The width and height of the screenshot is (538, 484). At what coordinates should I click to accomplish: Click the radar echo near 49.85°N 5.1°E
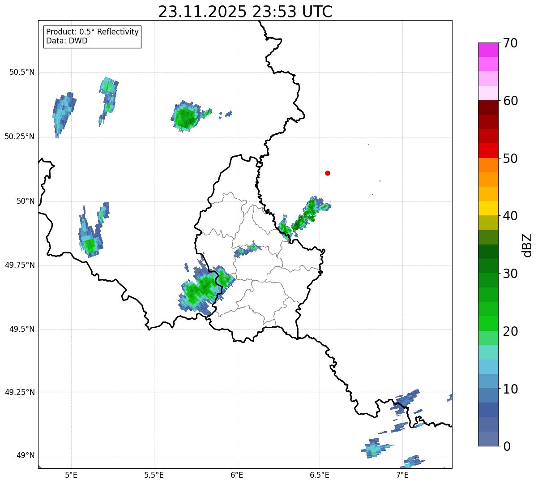tap(90, 244)
